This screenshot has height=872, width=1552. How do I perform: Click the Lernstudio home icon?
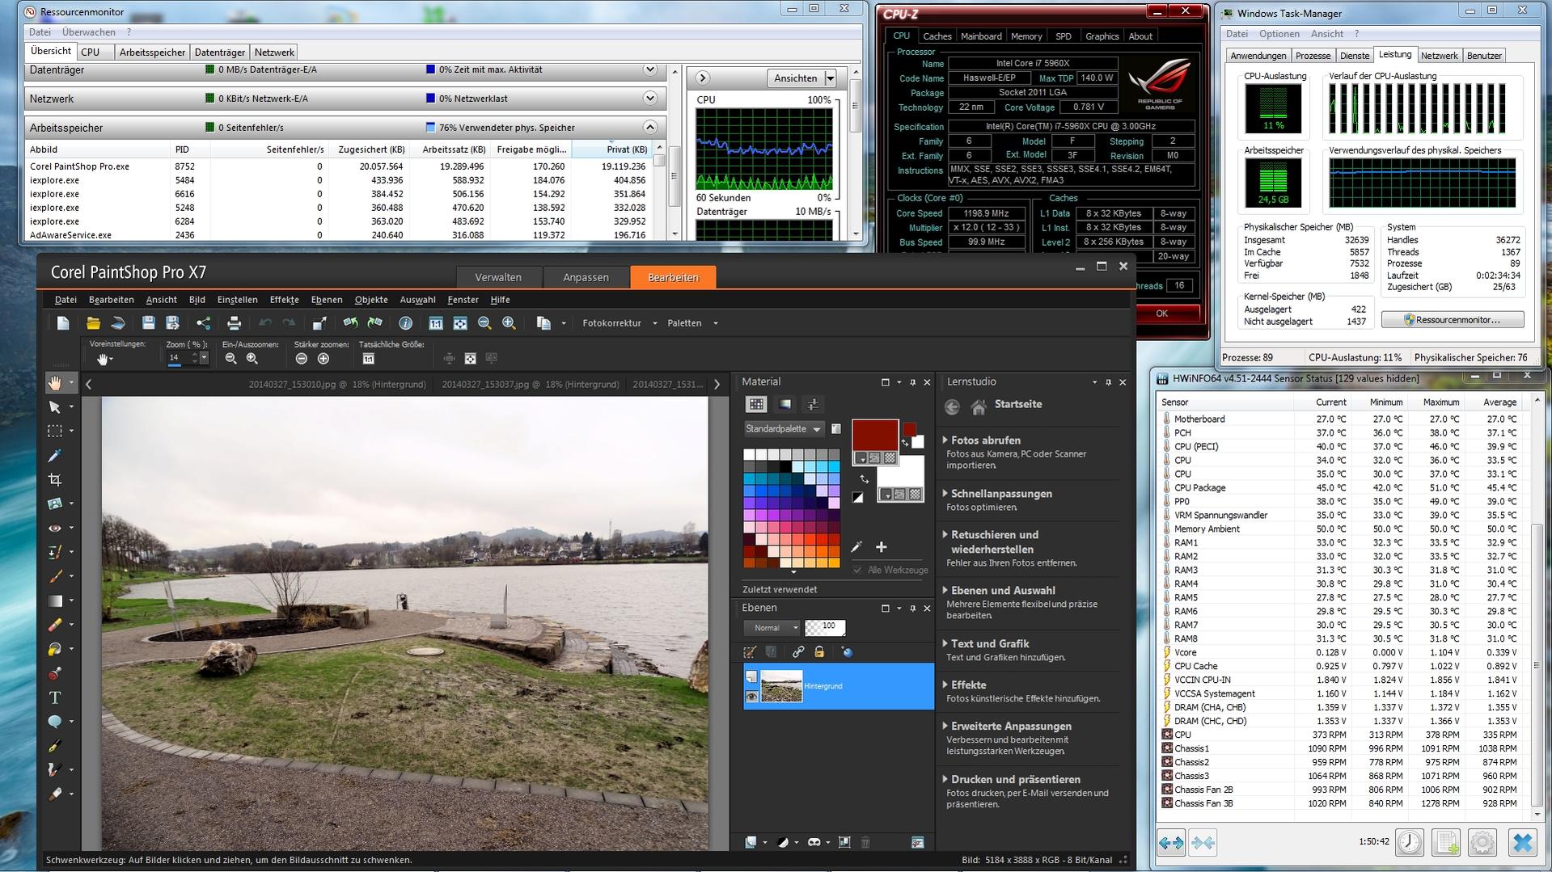tap(979, 407)
